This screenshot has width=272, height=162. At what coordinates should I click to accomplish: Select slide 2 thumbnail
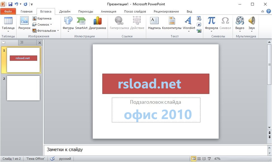tap(23, 88)
